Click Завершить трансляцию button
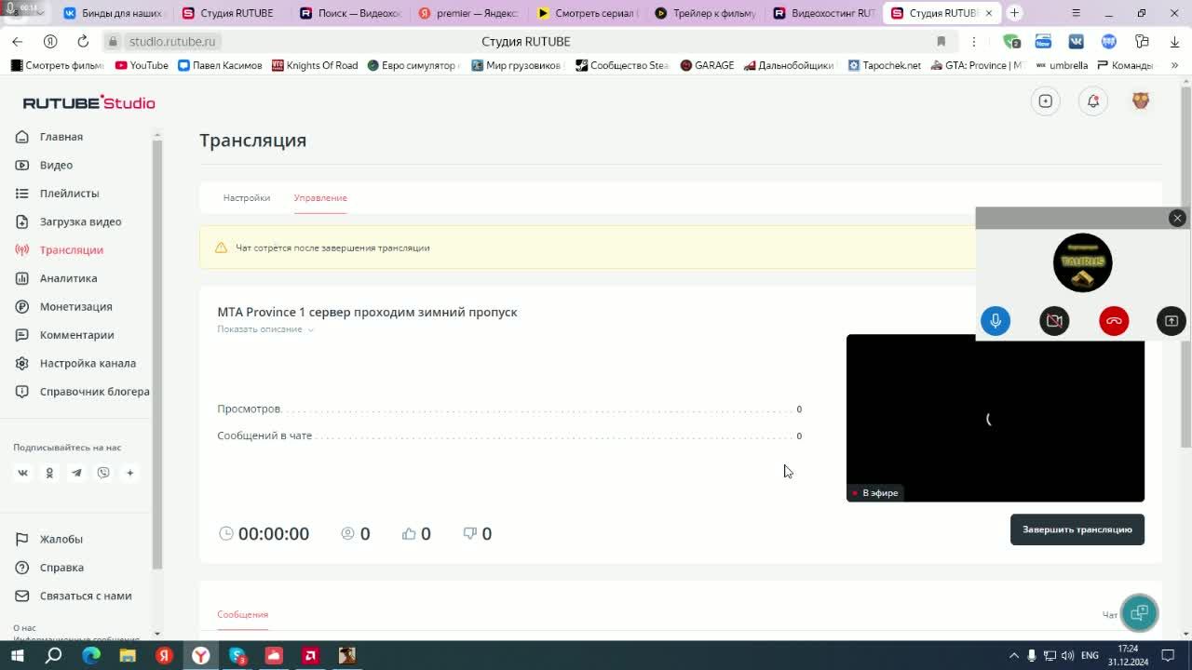The width and height of the screenshot is (1192, 670). [1077, 529]
